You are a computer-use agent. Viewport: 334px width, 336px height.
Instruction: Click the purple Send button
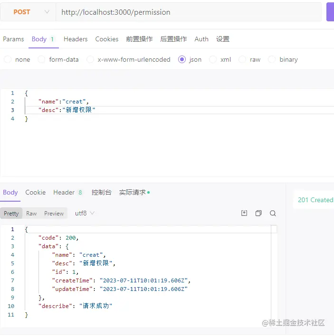(330, 12)
